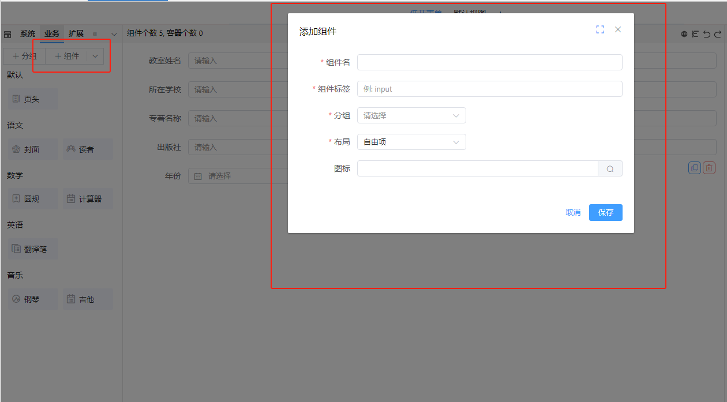
Task: Click the red trash delete icon
Action: [x=709, y=168]
